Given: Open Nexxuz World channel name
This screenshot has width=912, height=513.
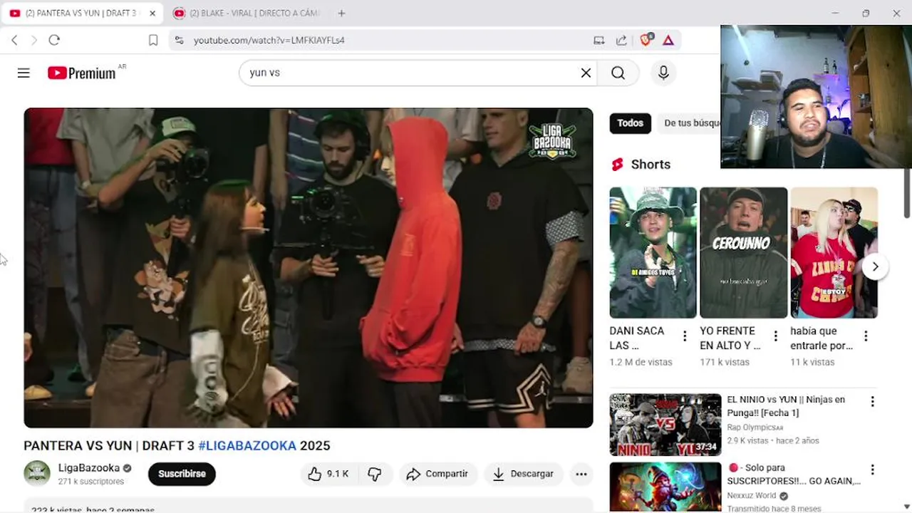Looking at the screenshot, I should pos(752,496).
